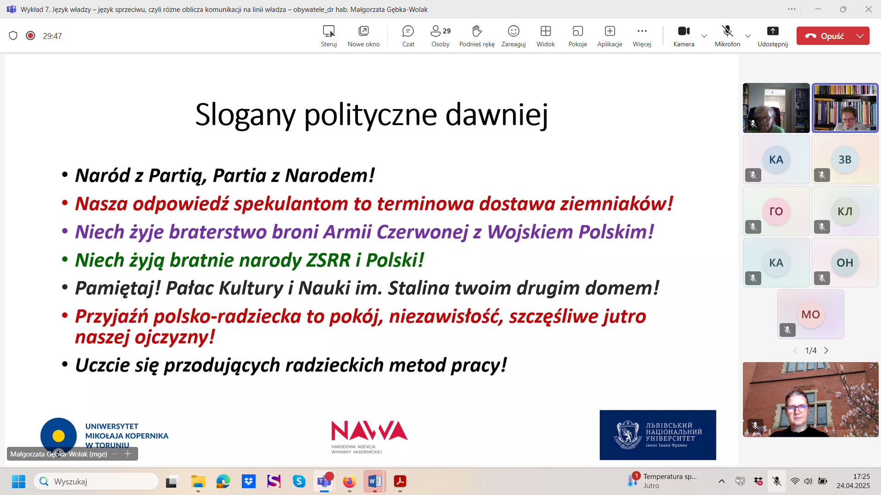This screenshot has width=881, height=495.
Task: Open the Aplikacje apps panel
Action: 609,36
